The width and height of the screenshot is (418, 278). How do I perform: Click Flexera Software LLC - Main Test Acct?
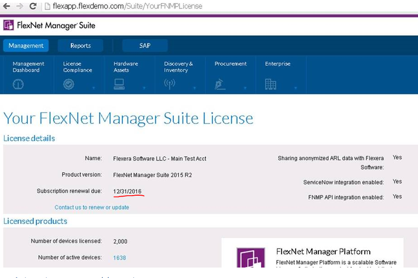(160, 158)
